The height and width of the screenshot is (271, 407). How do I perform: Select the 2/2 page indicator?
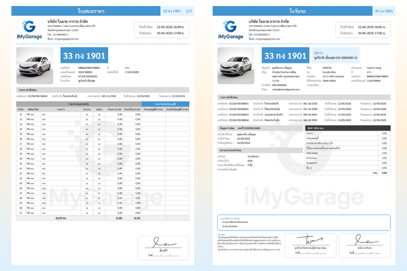click(x=189, y=10)
